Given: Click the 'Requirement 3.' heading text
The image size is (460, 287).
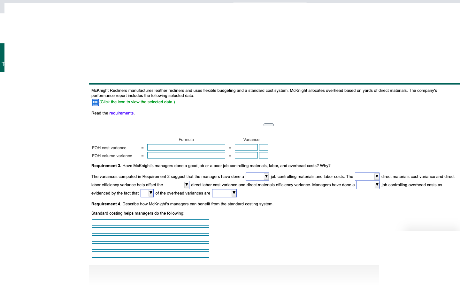Looking at the screenshot, I should pos(106,166).
